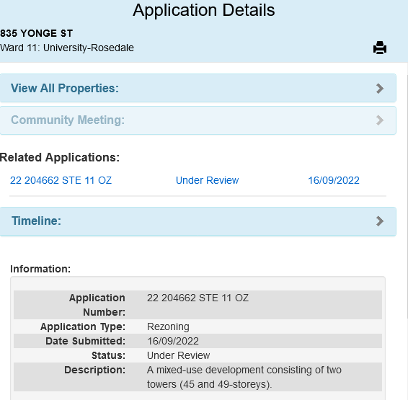Click the Related Applications heading
This screenshot has width=408, height=400.
tap(60, 157)
